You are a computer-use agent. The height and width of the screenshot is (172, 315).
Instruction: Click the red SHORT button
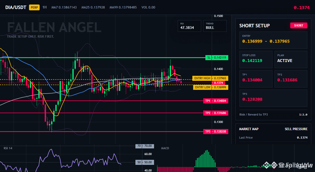[299, 25]
